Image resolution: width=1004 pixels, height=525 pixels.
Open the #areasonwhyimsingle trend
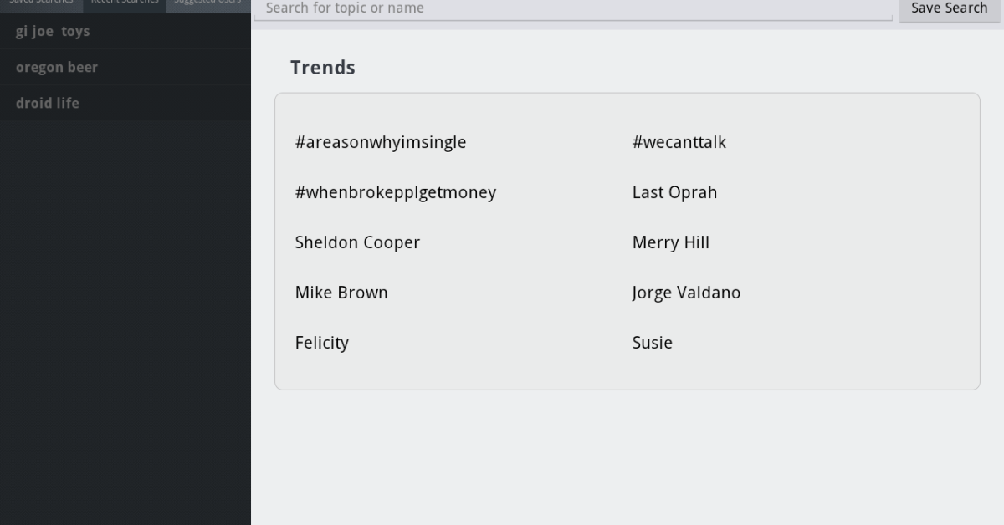coord(381,142)
